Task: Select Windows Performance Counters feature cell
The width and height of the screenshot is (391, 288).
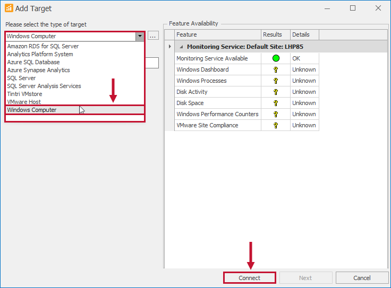Action: coord(218,114)
